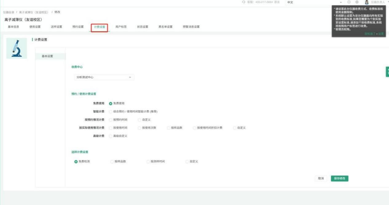Select the 按测样时间 radio option
This screenshot has height=205, width=389.
coord(148,161)
